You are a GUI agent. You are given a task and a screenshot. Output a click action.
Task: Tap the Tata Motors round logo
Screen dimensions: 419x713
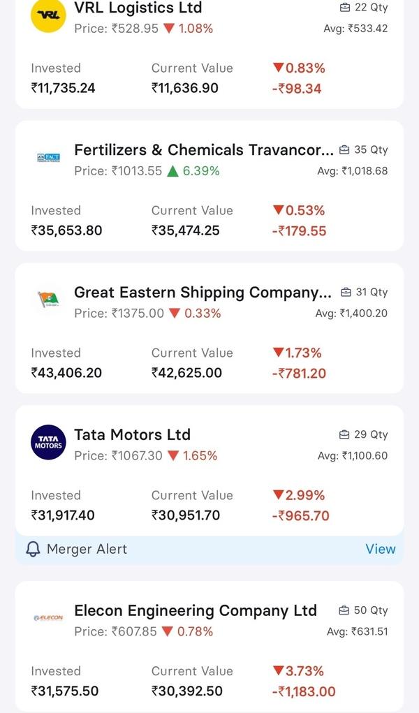click(48, 443)
